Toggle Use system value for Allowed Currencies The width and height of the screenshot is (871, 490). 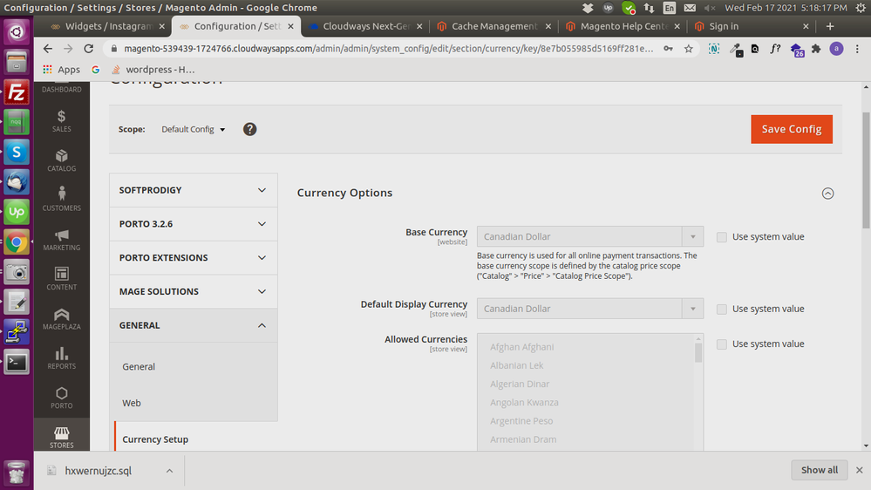click(x=721, y=344)
